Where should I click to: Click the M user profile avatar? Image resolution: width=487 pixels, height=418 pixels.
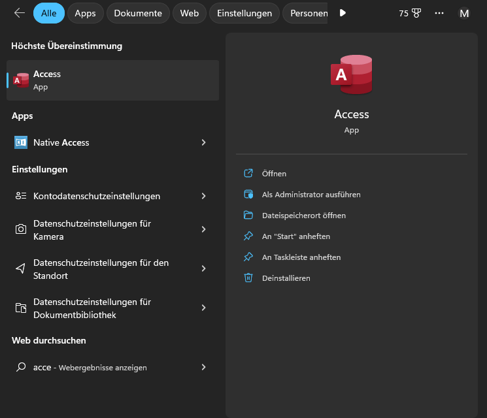464,13
